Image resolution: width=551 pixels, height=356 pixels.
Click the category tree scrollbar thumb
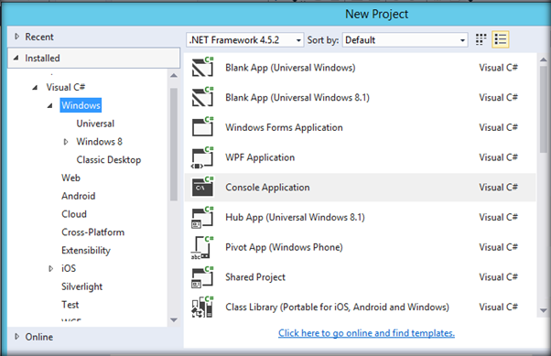click(x=174, y=145)
